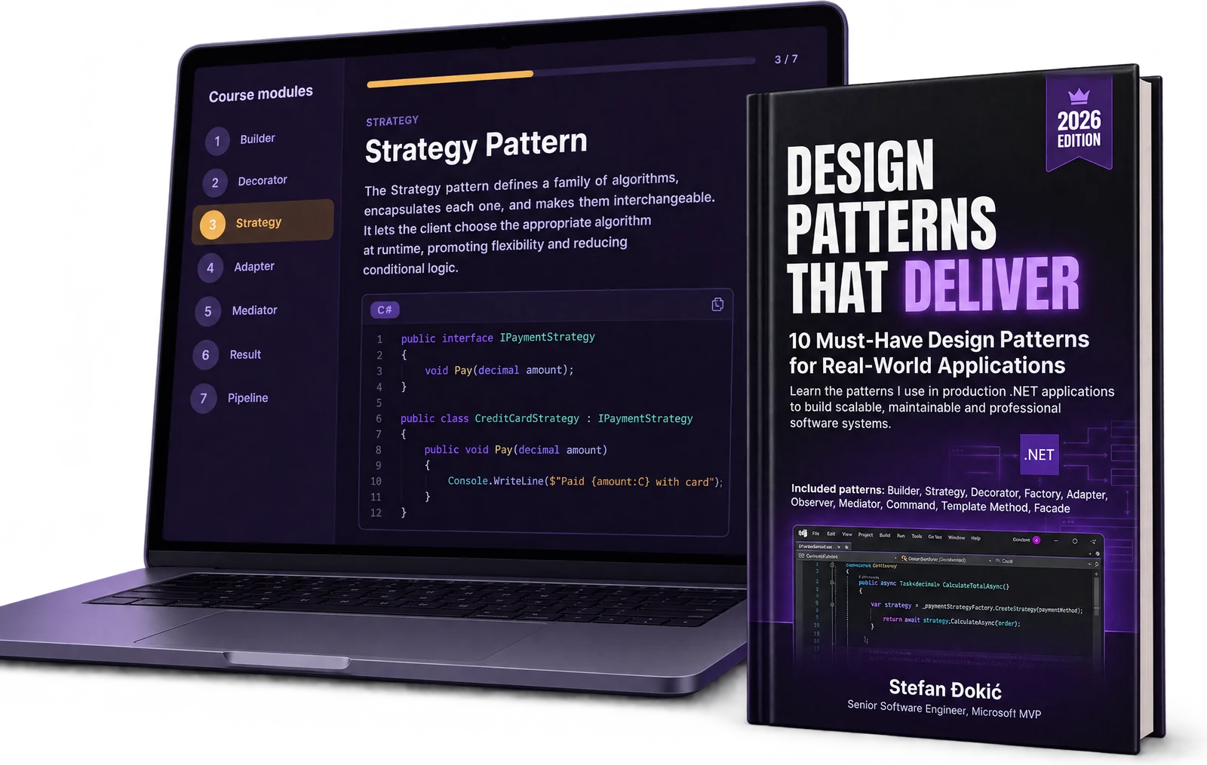This screenshot has height=765, width=1207.
Task: Click the glowing word "DELIVER" on book cover
Action: (x=991, y=284)
